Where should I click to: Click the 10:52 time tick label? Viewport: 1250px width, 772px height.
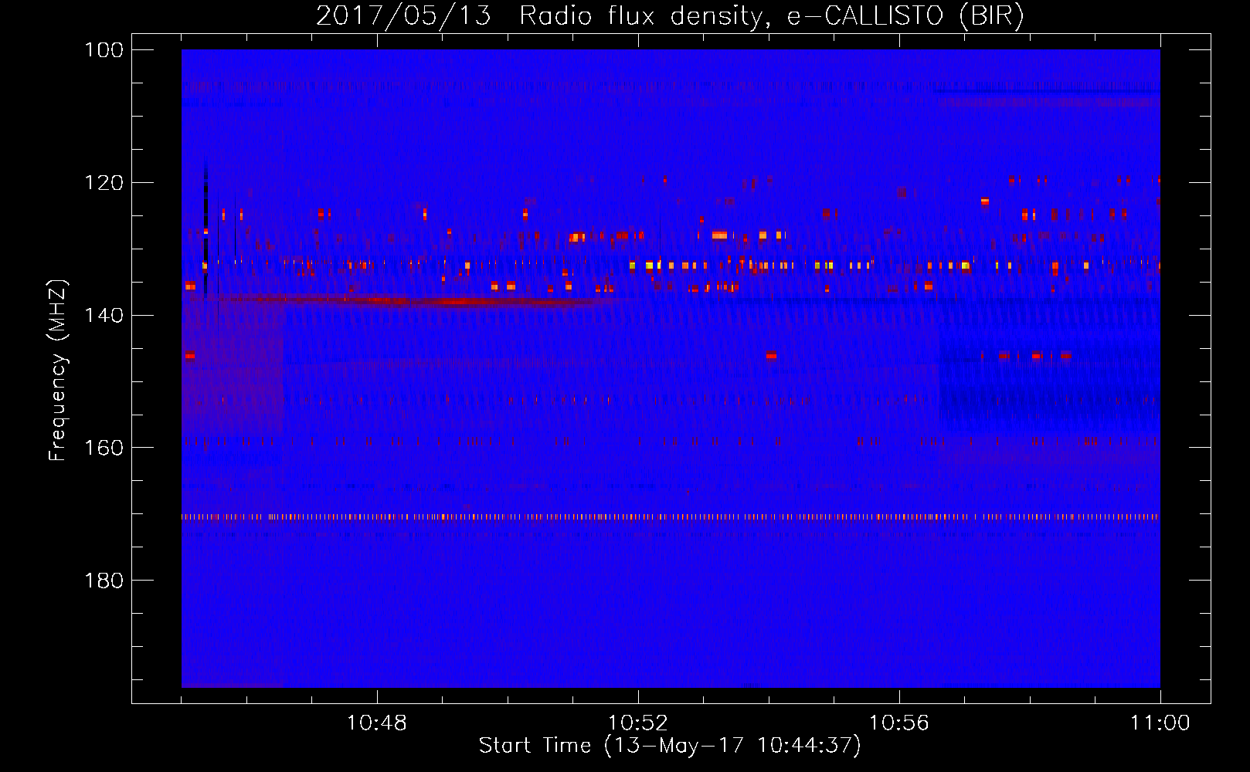tap(638, 723)
